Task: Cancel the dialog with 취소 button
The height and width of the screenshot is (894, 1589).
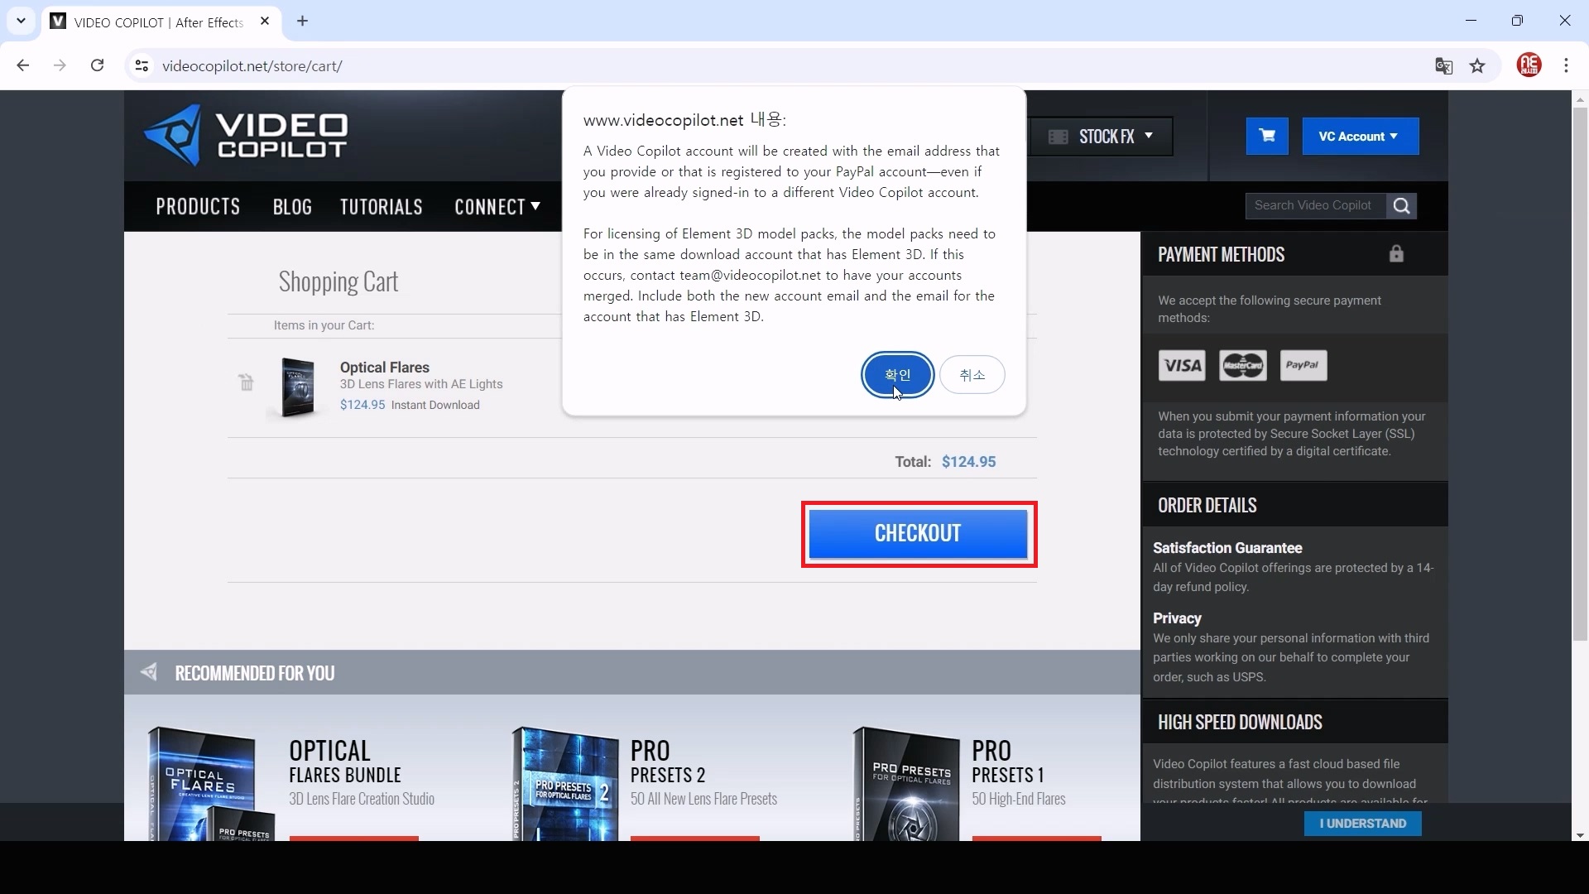Action: [972, 375]
